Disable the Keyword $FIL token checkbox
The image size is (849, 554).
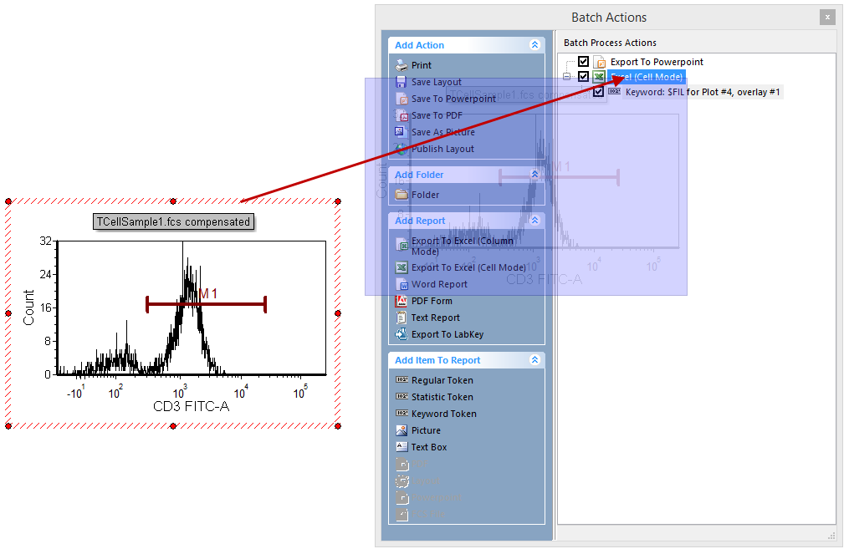[x=599, y=92]
